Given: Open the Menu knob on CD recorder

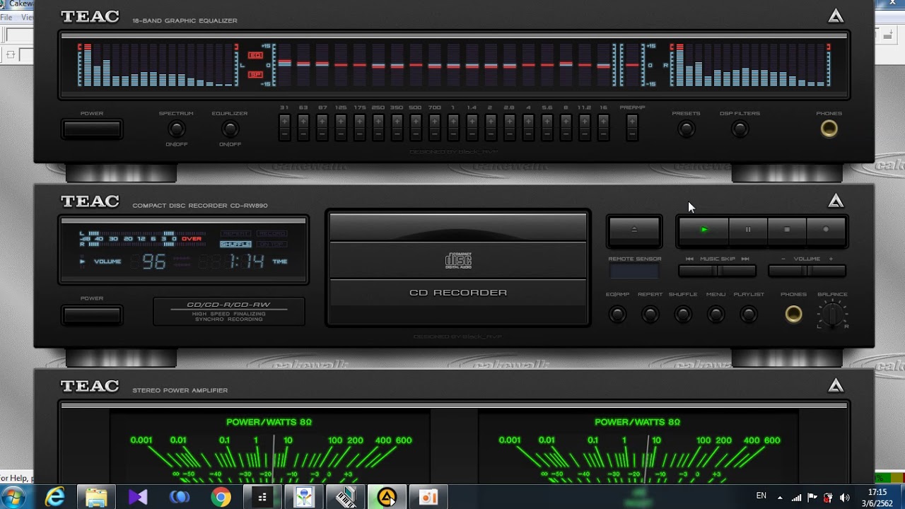Looking at the screenshot, I should tap(716, 314).
